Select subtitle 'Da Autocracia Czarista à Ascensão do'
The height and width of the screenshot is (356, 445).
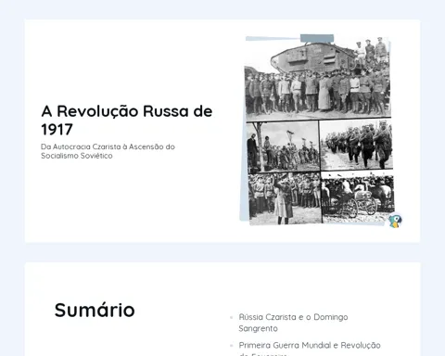[108, 146]
